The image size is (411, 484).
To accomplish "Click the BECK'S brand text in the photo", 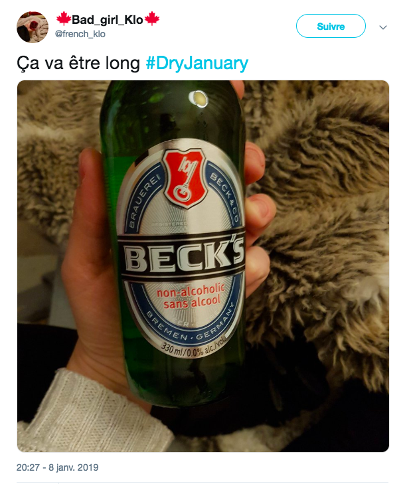I will (x=185, y=256).
